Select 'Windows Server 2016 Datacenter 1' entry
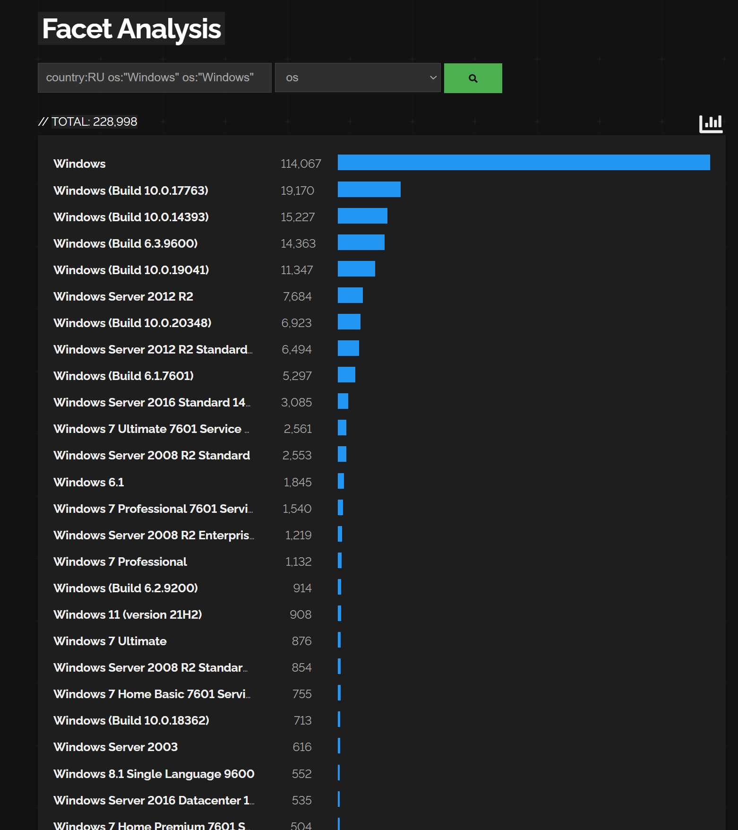The height and width of the screenshot is (830, 738). (154, 800)
